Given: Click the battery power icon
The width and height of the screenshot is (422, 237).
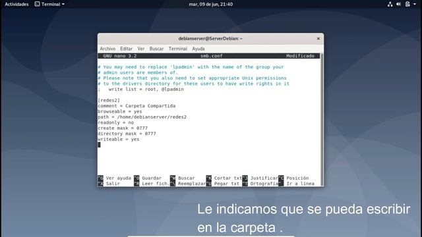Looking at the screenshot, I should pyautogui.click(x=407, y=5).
